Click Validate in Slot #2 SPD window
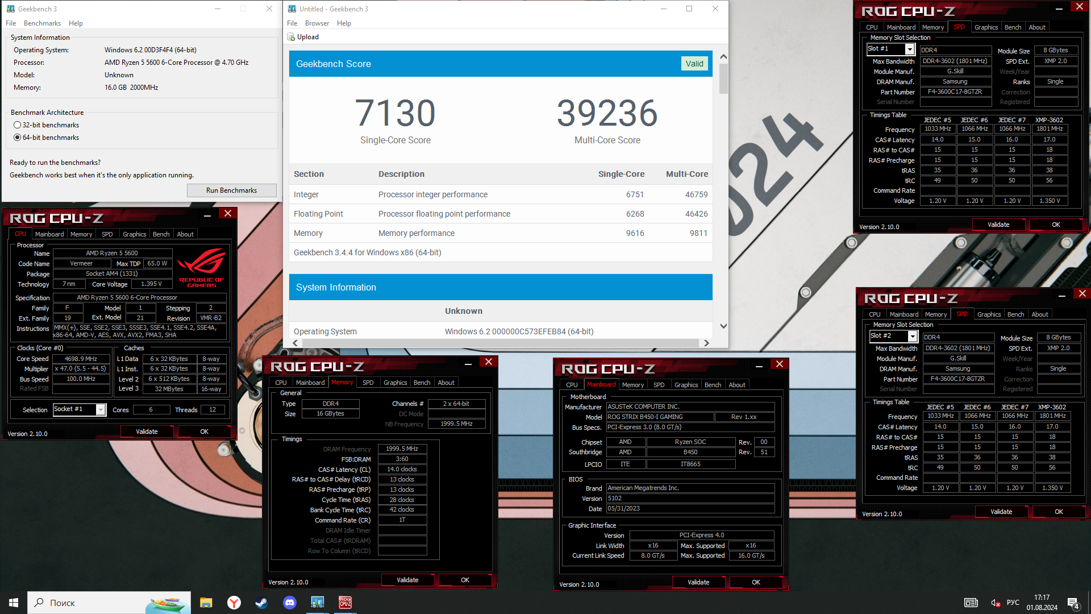The height and width of the screenshot is (614, 1091). [1001, 512]
